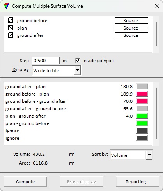Screen dimensions: 163x191
Task: Open the Reporting dialog
Action: (138, 182)
